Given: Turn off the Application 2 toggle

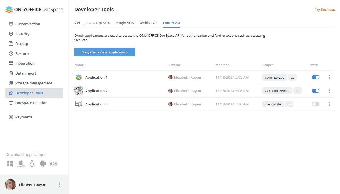Looking at the screenshot, I should coord(316,91).
